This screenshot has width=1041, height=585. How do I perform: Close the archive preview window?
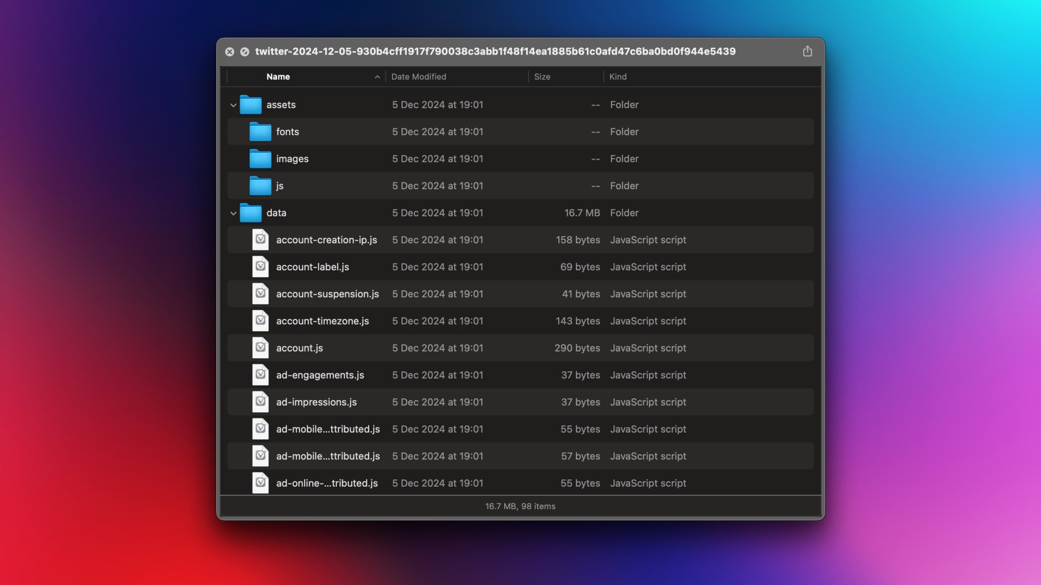click(x=230, y=51)
